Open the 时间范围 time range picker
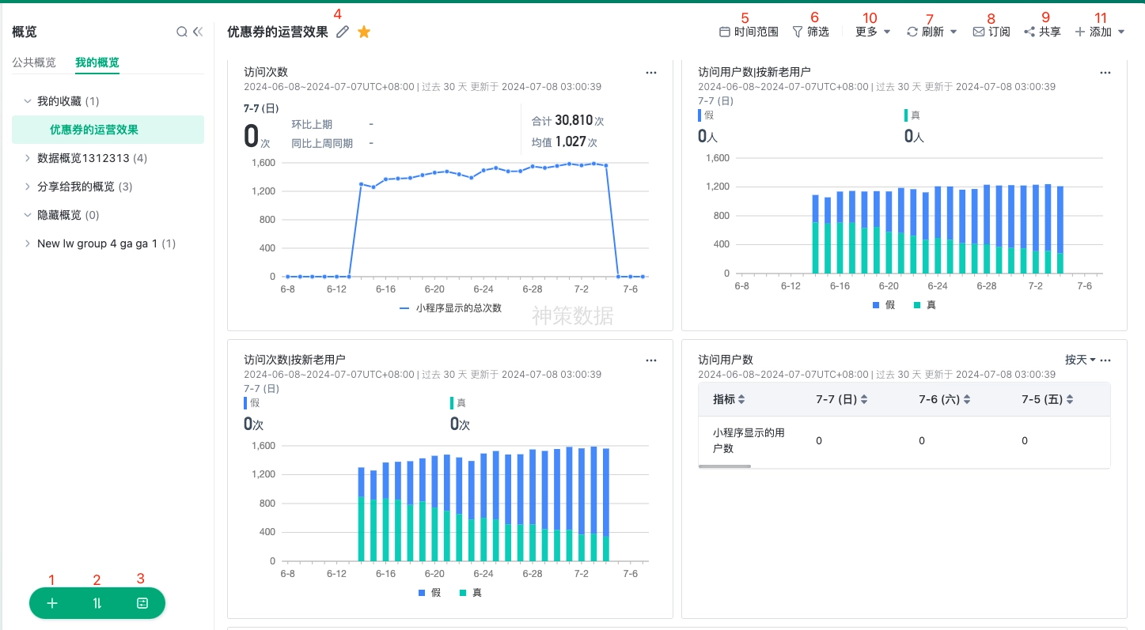 (x=749, y=32)
